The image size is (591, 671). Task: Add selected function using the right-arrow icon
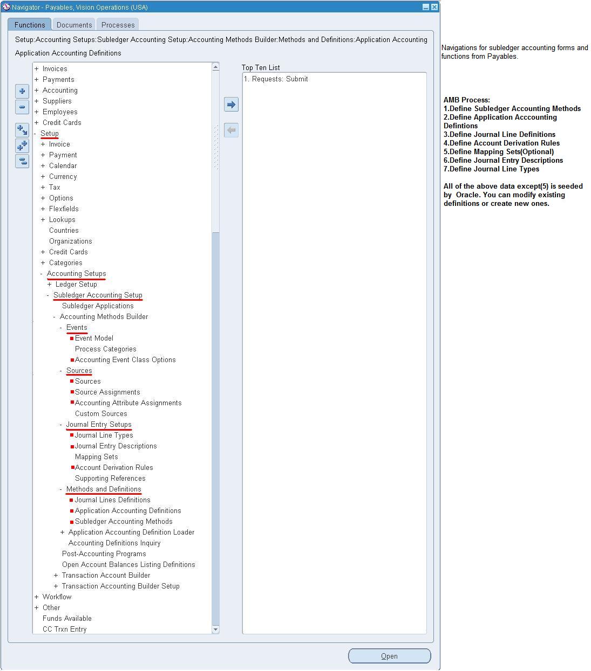pyautogui.click(x=231, y=104)
